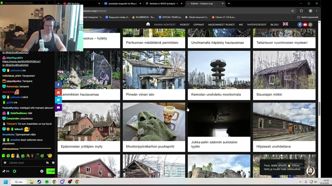Open Urbanex Instagram icon in header
Image resolution: width=332 pixels, height=186 pixels.
(x=310, y=25)
